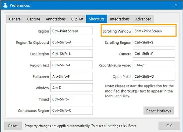Click the Reset Hotkeys button
The width and height of the screenshot is (183, 132).
pos(158,111)
